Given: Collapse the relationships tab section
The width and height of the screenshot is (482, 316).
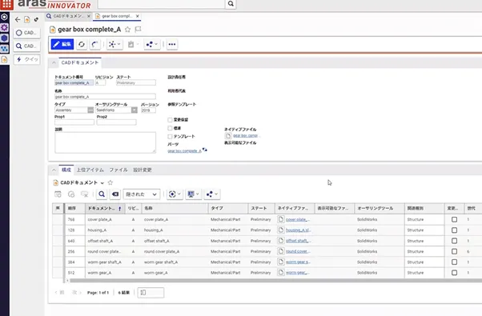Looking at the screenshot, I should pos(54,170).
